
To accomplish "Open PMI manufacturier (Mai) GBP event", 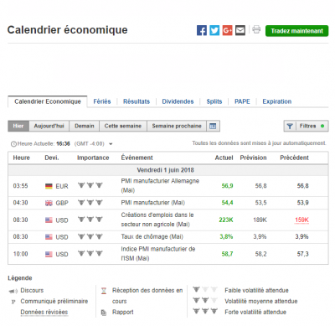I will (152, 203).
